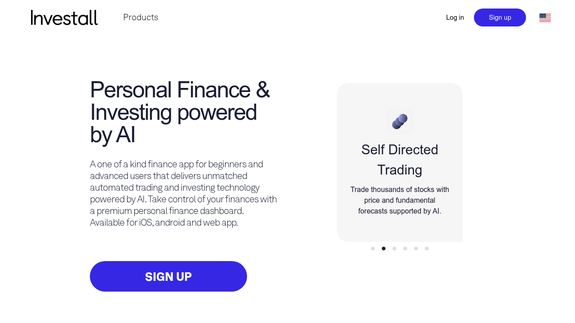Screen dimensions: 575x323
Task: Click the Self Directed Trading heading
Action: [x=399, y=160]
